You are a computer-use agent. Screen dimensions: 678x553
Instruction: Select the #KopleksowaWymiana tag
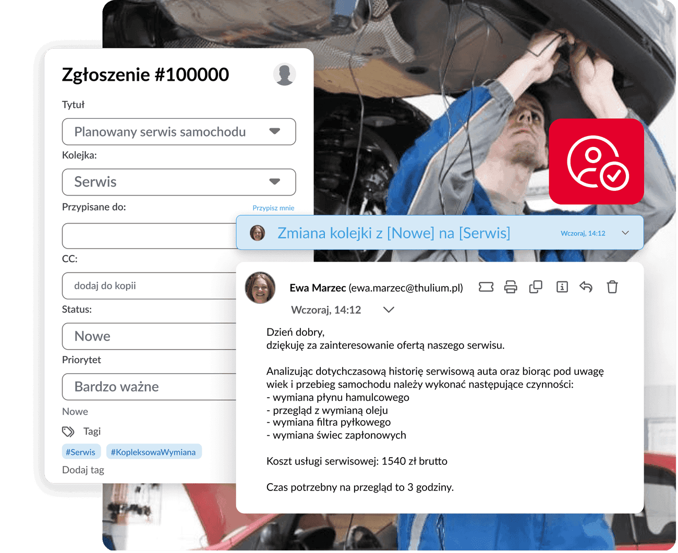tap(153, 452)
